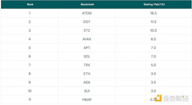192x105 pixels.
Task: Select the TRX blockchain cell
Action: coord(87,65)
